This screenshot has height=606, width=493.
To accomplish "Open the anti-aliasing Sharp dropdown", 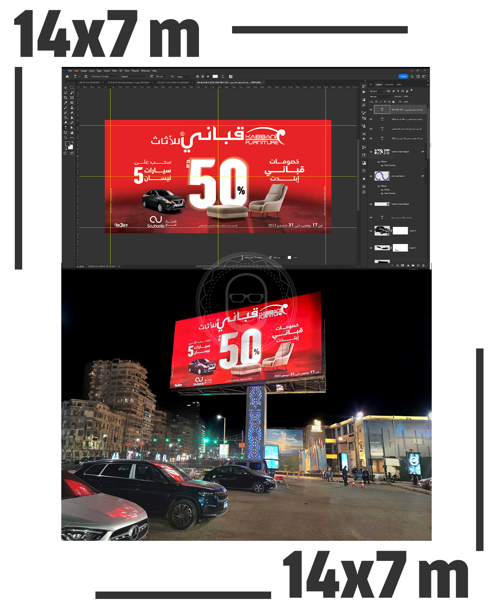I will click(184, 76).
